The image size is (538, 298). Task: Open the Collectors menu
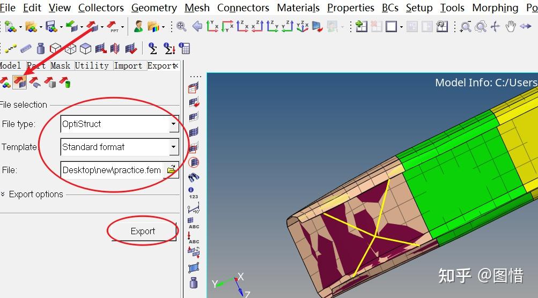point(101,8)
